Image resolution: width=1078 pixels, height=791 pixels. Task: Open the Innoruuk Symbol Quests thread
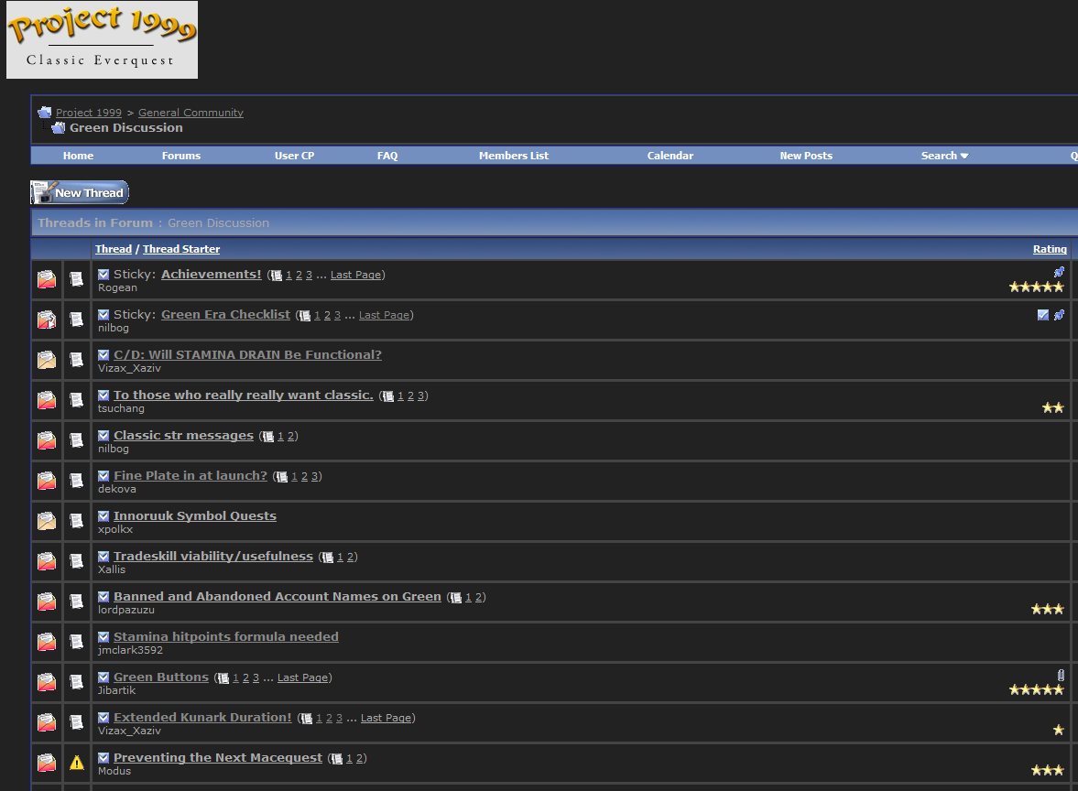194,516
